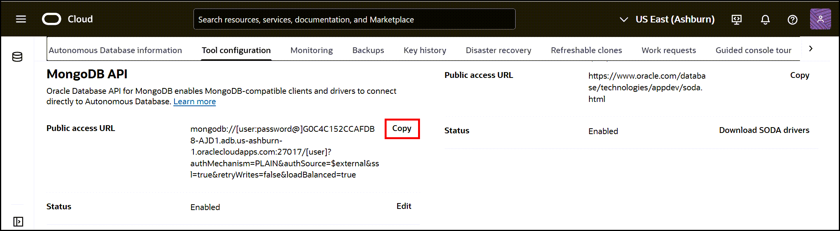
Task: Edit the MongoDB API status
Action: [x=404, y=206]
